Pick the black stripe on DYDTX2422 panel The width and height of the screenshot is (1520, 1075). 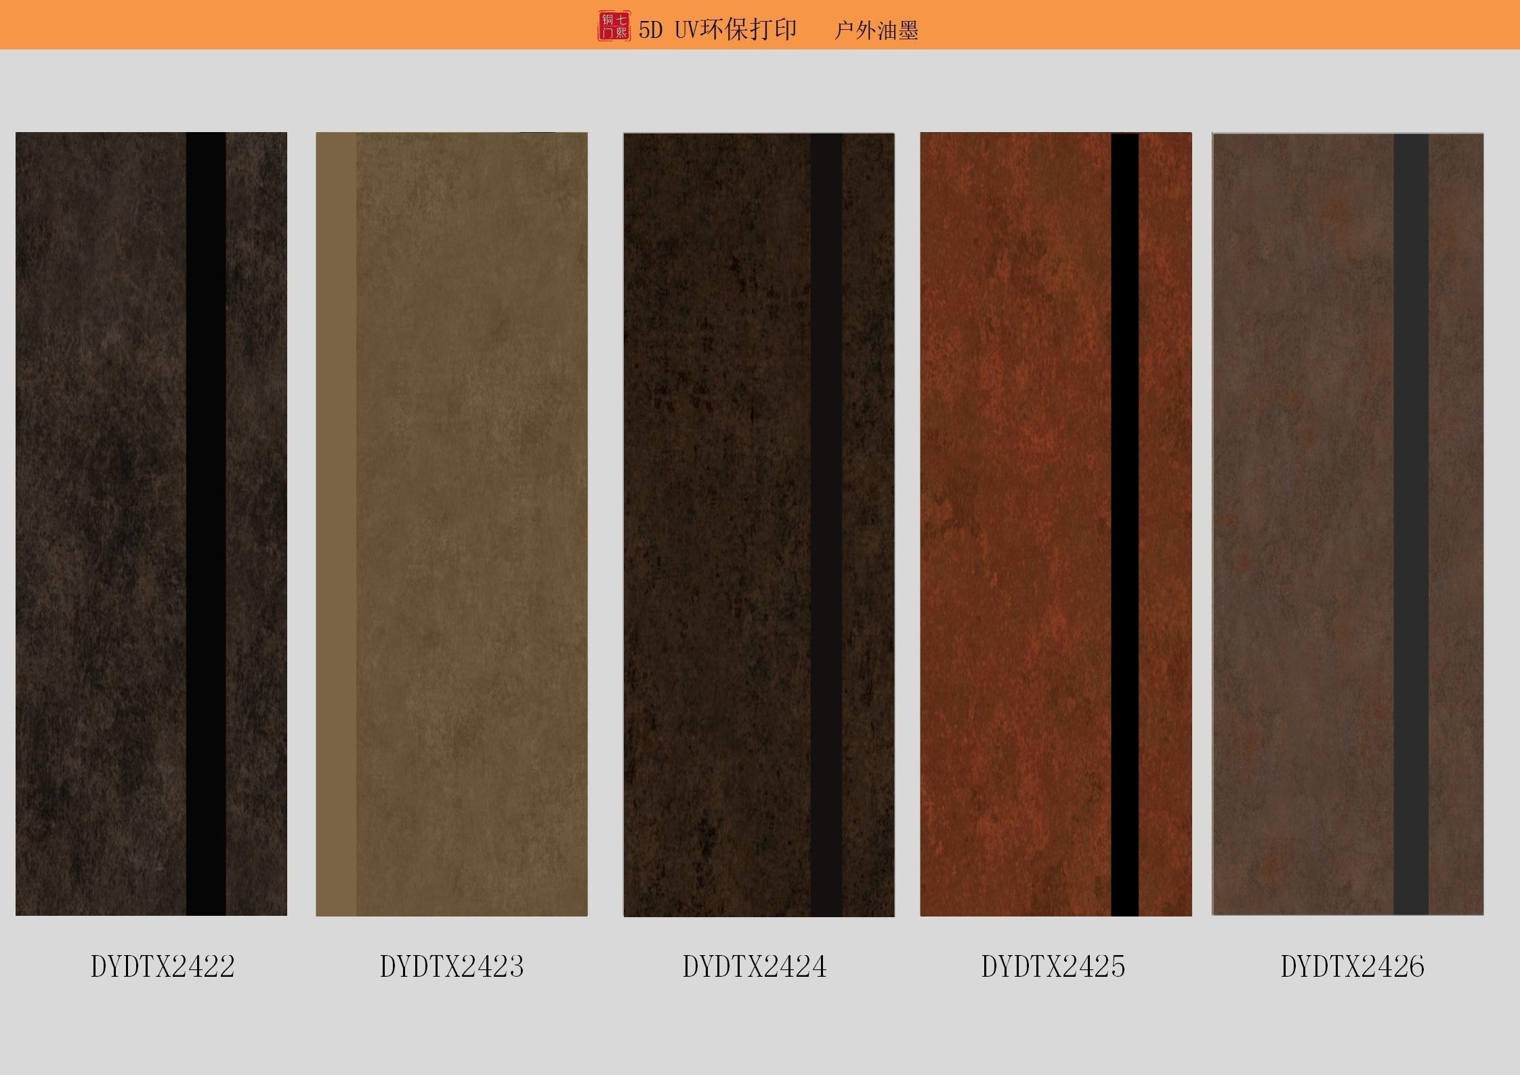pyautogui.click(x=206, y=523)
